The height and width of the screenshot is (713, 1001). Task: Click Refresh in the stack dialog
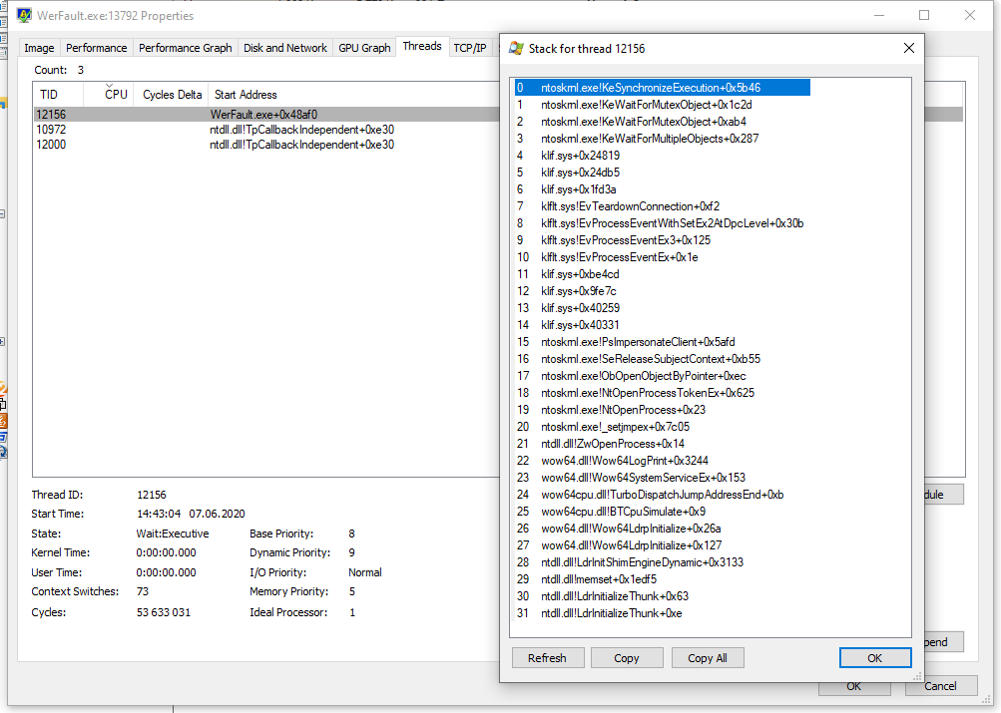[547, 658]
